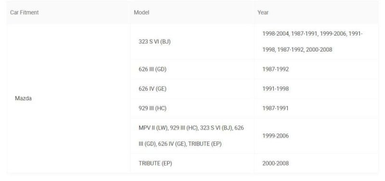Select the 626 III (GD) model cell

pos(192,69)
